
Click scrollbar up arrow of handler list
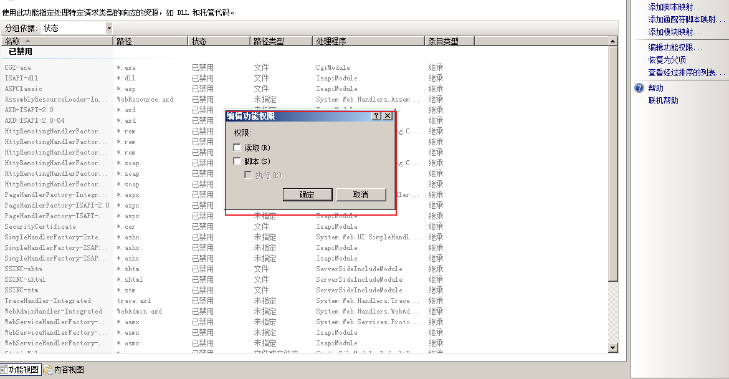612,41
